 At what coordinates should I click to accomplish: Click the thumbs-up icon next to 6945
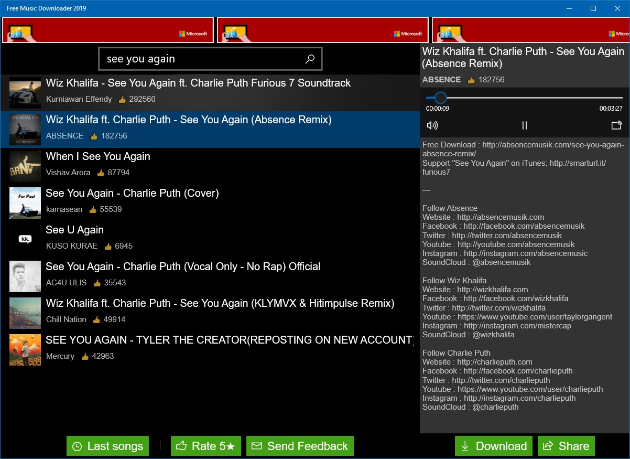coord(108,245)
